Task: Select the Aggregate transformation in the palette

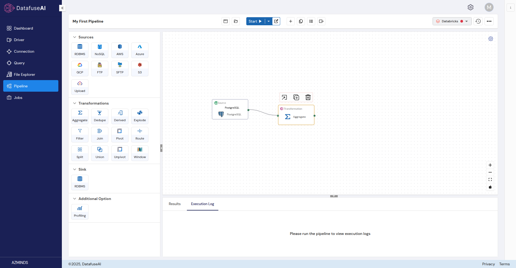Action: (x=80, y=116)
